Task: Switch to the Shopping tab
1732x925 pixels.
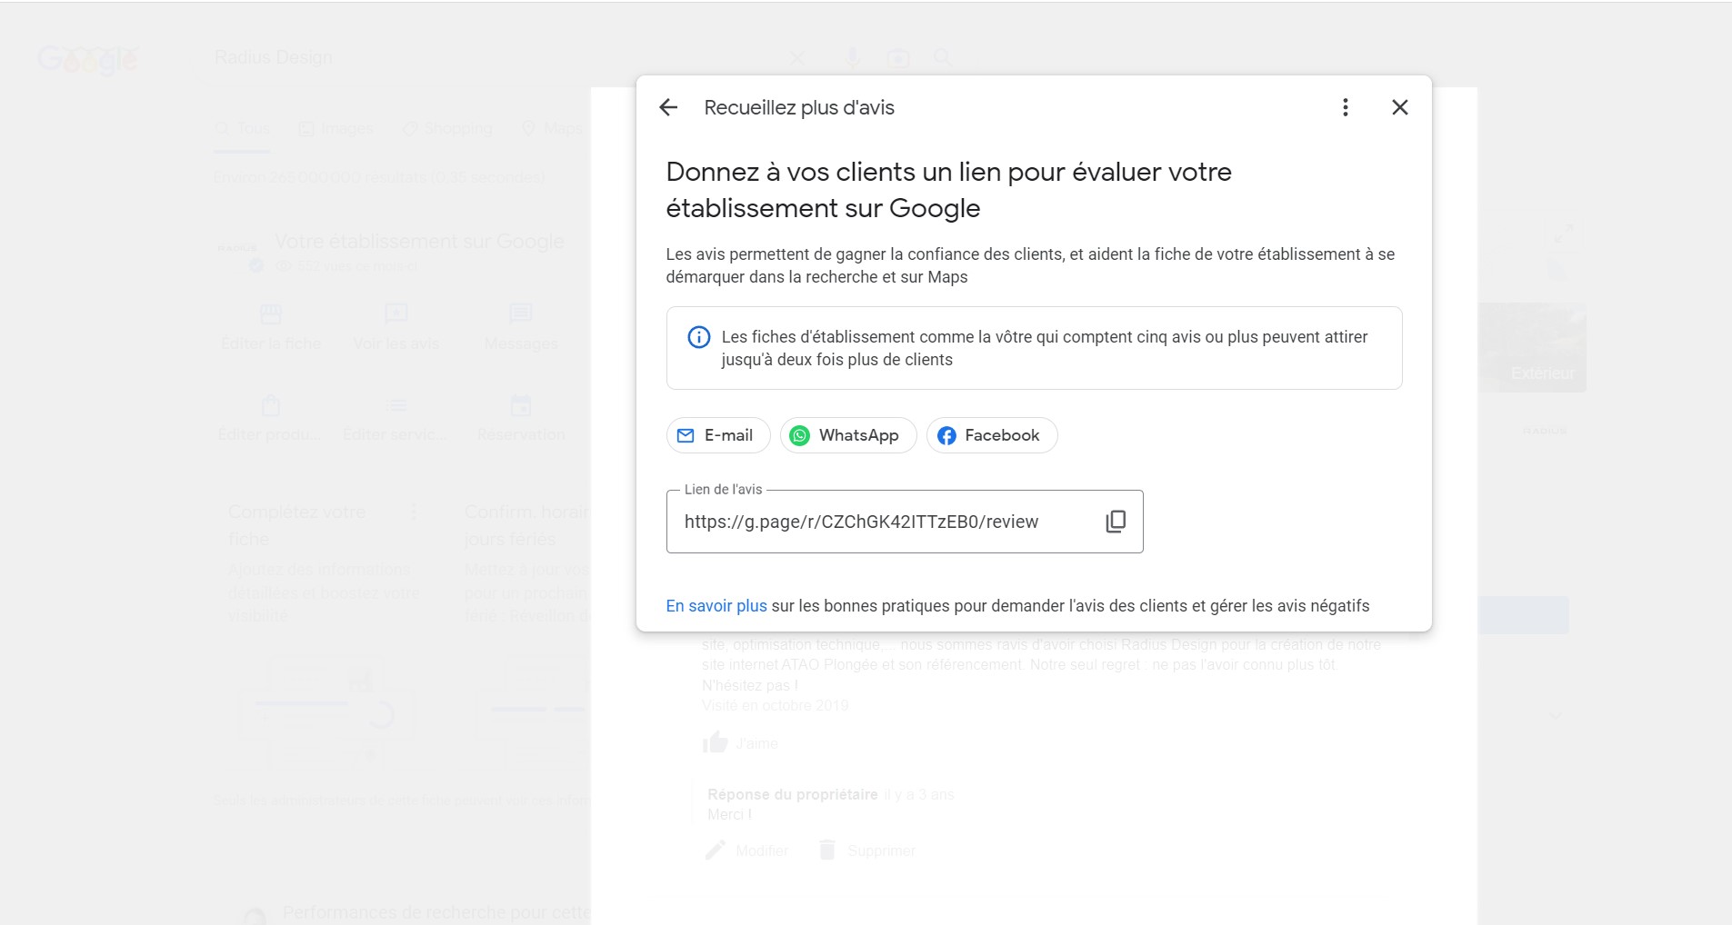Action: tap(447, 129)
